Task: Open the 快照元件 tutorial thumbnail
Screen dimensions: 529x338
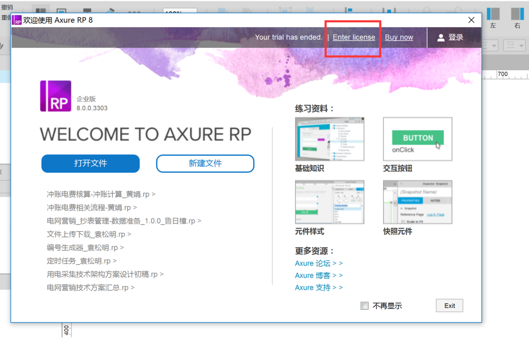Action: click(x=418, y=202)
